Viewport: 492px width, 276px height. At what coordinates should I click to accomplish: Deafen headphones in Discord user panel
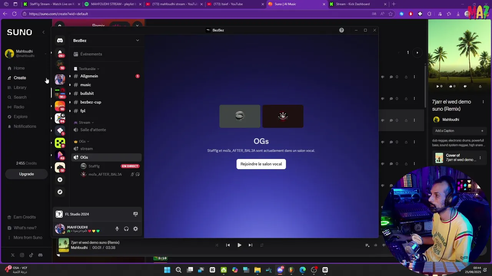(126, 229)
